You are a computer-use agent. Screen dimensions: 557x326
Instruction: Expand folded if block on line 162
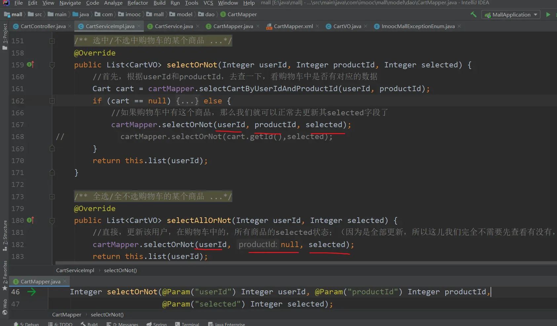(x=52, y=101)
